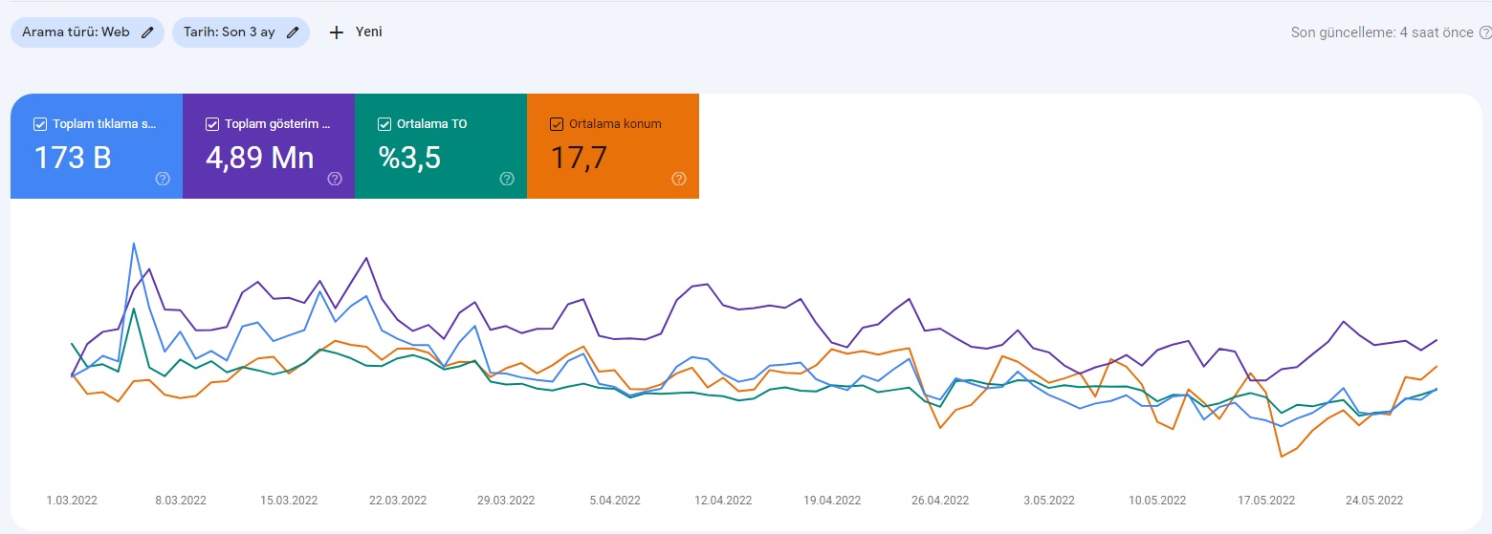
Task: Open the Tarih: Son 3 ay filter
Action: pos(241,32)
